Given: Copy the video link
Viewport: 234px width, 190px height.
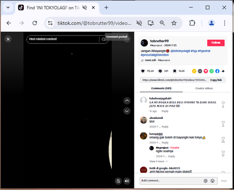Looking at the screenshot, I should tap(216, 80).
